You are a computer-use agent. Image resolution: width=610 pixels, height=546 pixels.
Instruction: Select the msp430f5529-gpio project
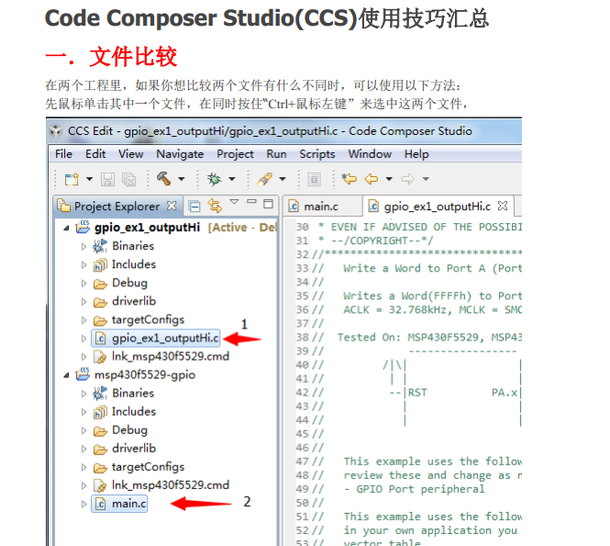coord(145,374)
